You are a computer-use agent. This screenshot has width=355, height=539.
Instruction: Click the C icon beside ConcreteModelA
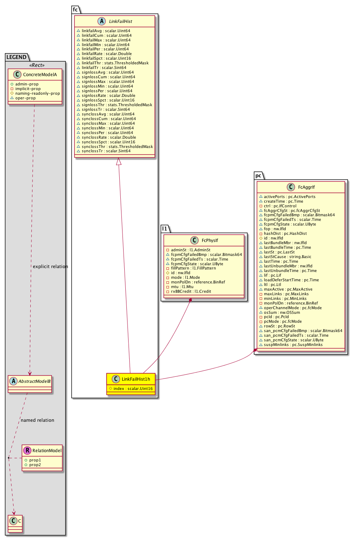pyautogui.click(x=17, y=75)
